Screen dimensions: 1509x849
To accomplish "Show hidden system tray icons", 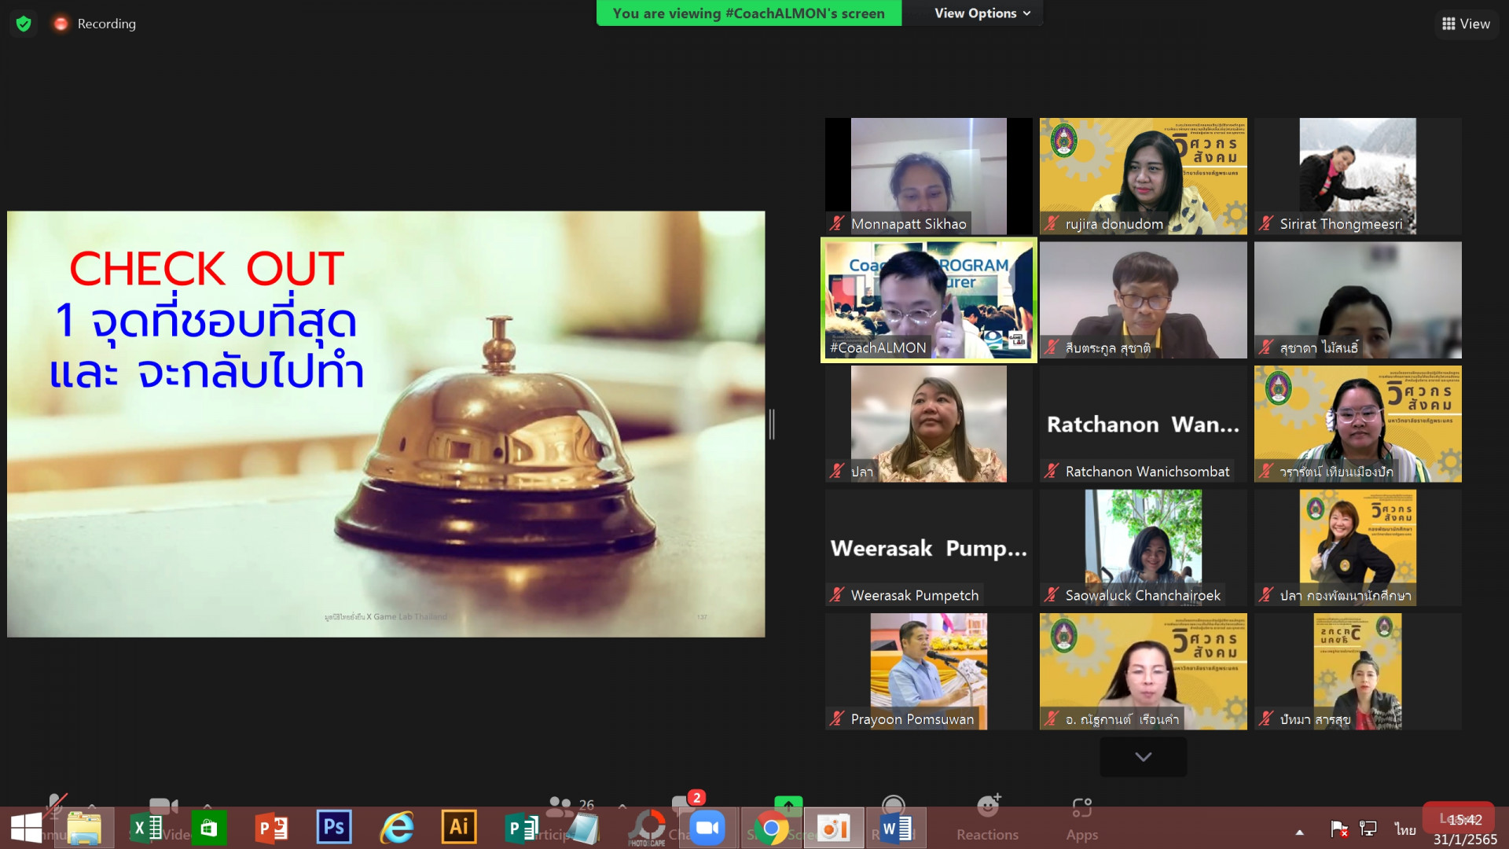I will (1300, 832).
